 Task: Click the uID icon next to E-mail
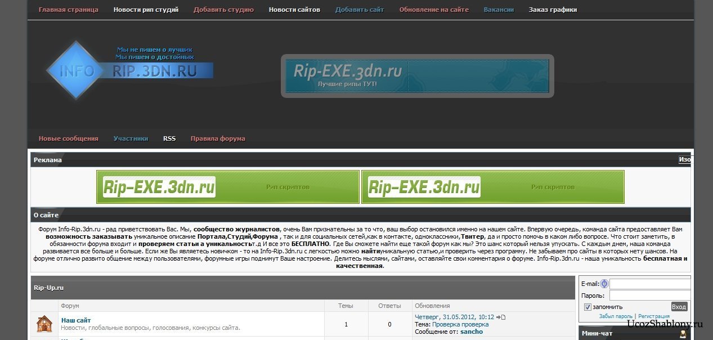click(x=604, y=284)
